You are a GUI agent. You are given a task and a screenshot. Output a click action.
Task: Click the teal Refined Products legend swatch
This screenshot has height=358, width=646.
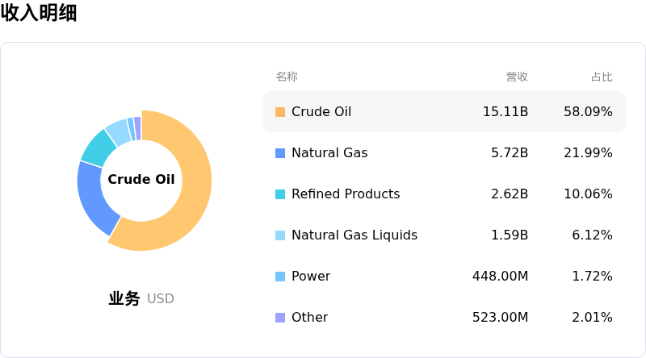[280, 194]
